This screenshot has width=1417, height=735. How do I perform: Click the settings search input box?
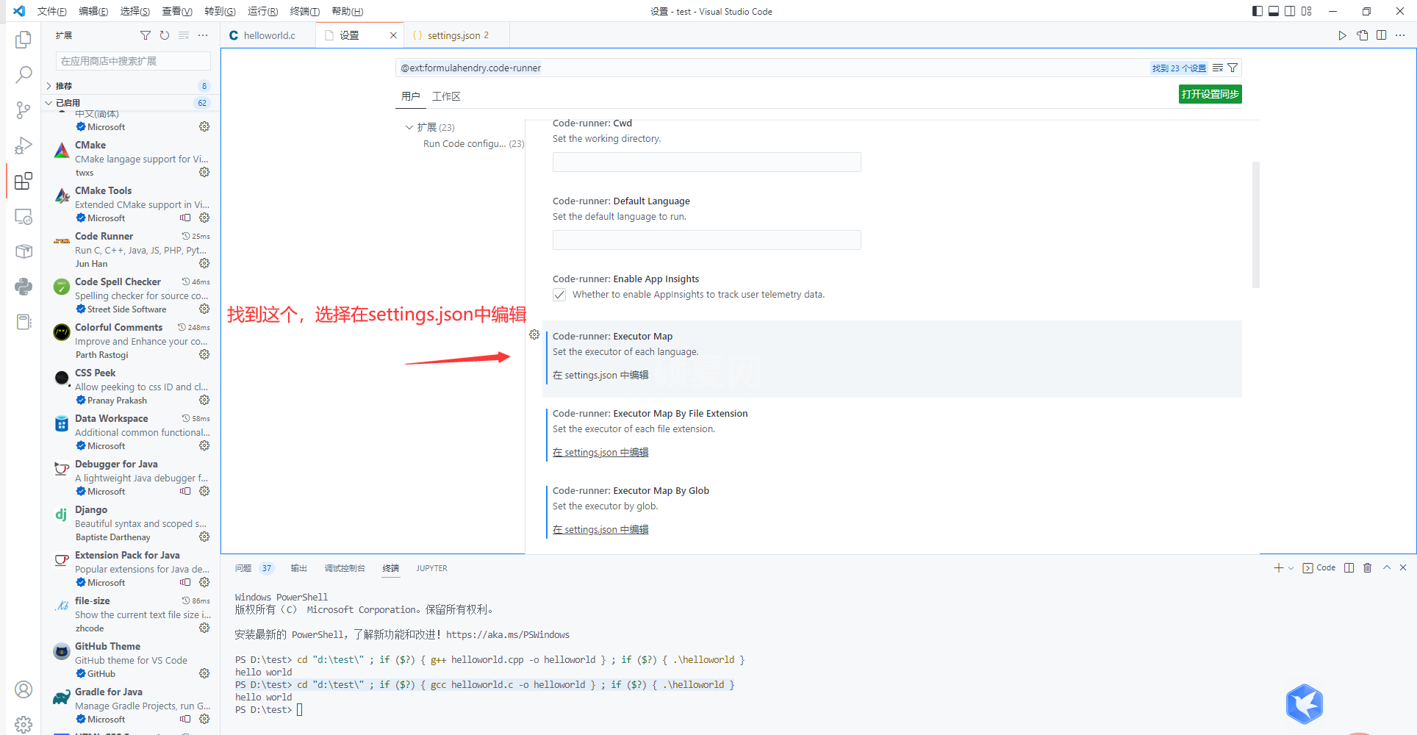click(772, 68)
